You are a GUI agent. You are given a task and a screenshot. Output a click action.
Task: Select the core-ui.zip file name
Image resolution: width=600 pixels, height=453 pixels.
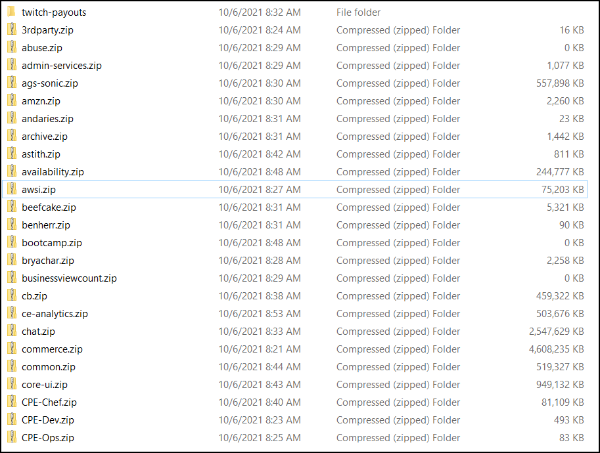45,385
